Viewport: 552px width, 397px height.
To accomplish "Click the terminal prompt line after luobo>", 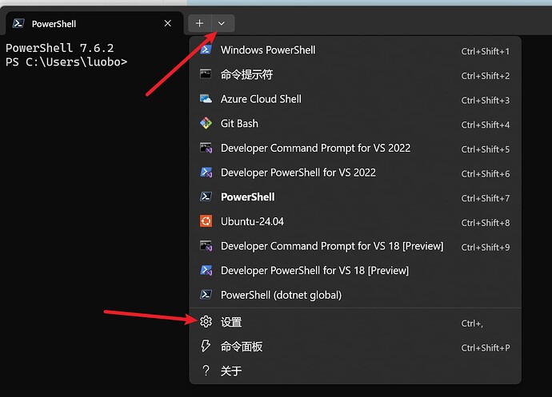I will (66, 62).
